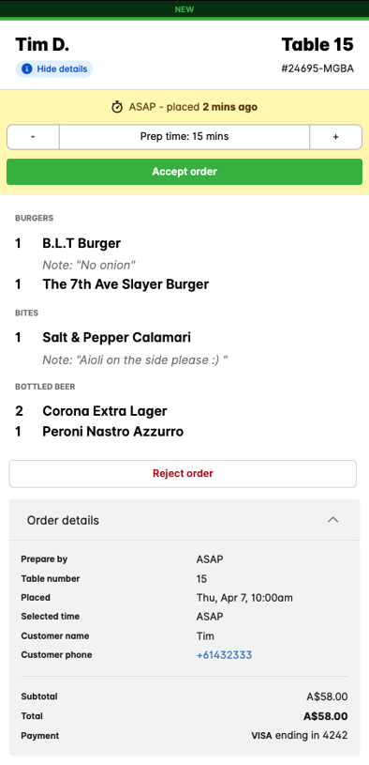
Task: Toggle Hide details pill
Action: pyautogui.click(x=54, y=69)
